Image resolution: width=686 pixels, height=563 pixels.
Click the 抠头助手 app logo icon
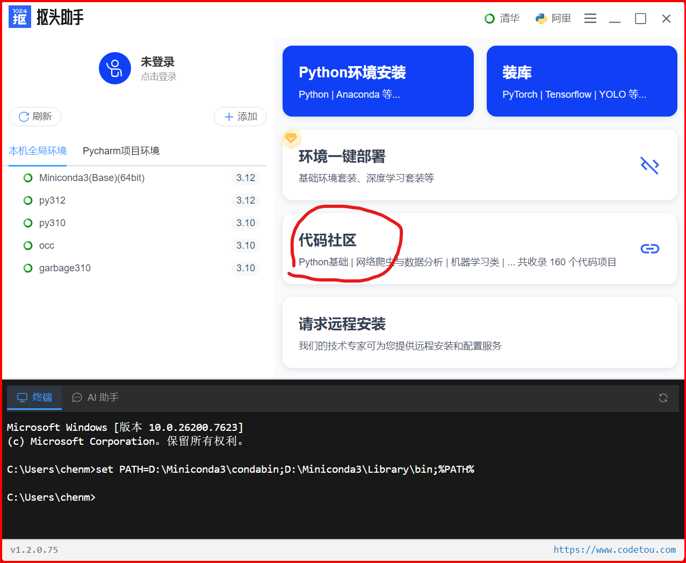[20, 17]
